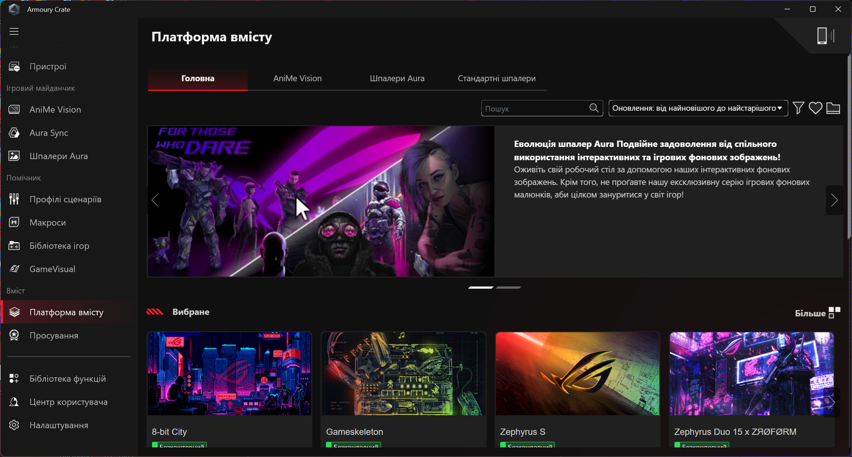
Task: Go to previous banner with left arrow
Action: 155,200
